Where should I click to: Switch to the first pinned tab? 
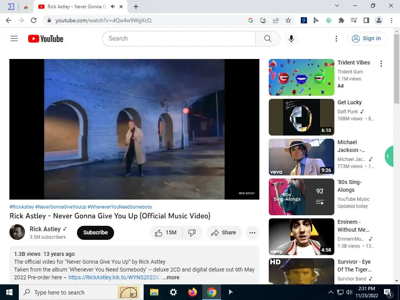pyautogui.click(x=11, y=7)
